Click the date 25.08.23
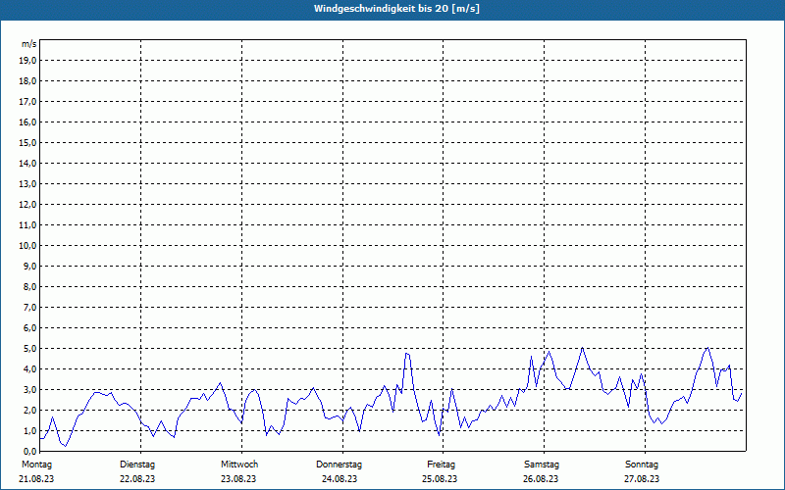 440,479
